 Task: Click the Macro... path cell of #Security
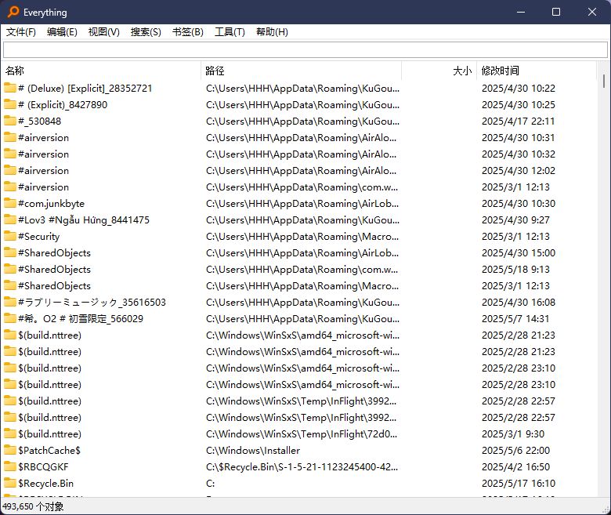coord(302,237)
